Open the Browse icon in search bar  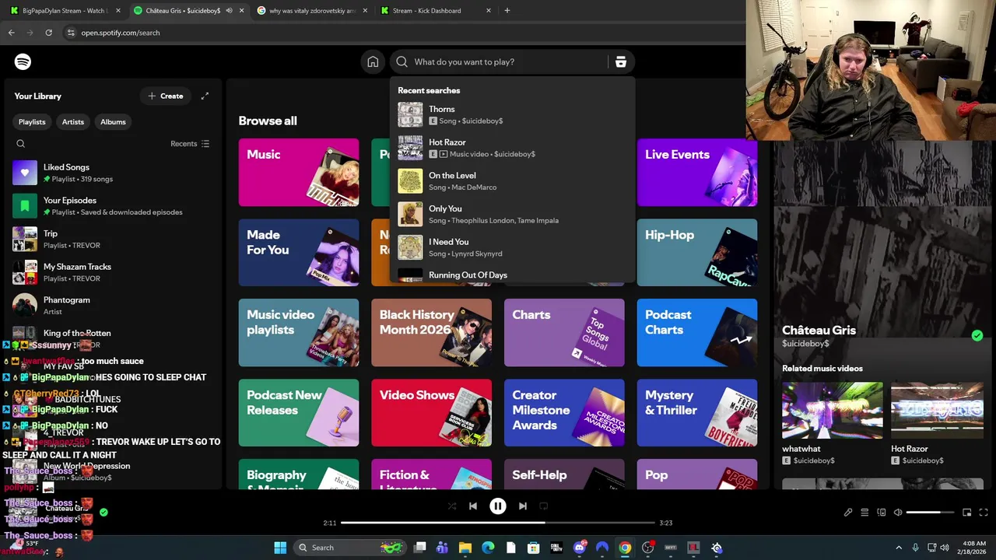coord(620,62)
